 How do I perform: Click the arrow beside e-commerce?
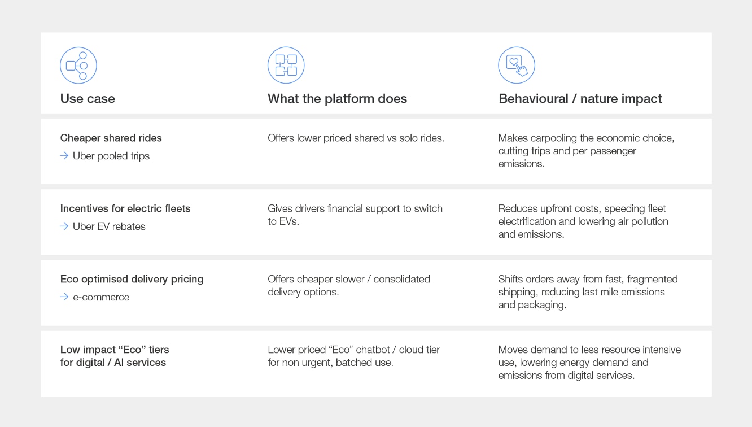tap(64, 297)
